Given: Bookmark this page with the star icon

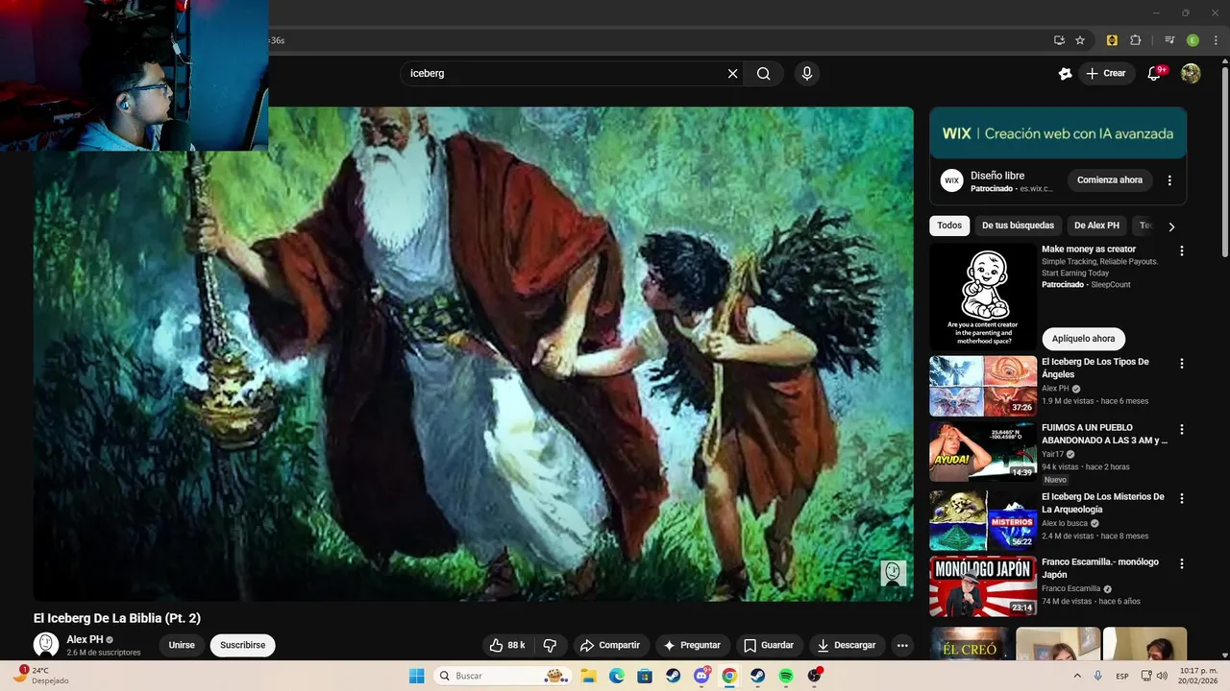Looking at the screenshot, I should click(1080, 40).
